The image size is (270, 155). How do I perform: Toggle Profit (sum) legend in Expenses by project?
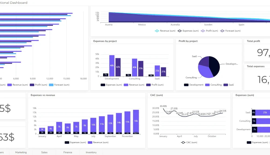(x=148, y=85)
